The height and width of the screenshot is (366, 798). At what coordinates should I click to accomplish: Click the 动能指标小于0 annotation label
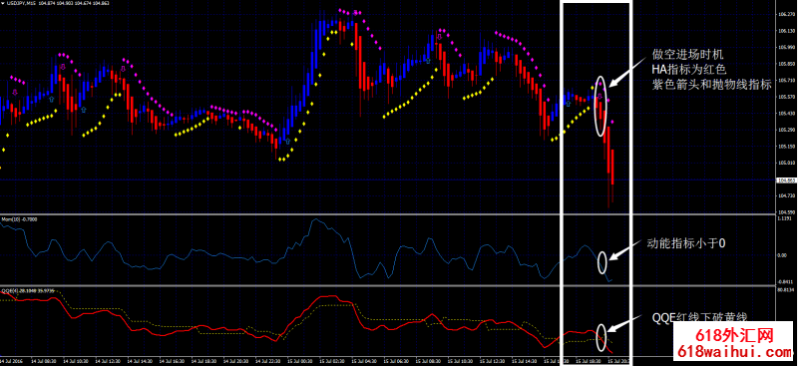pyautogui.click(x=685, y=243)
